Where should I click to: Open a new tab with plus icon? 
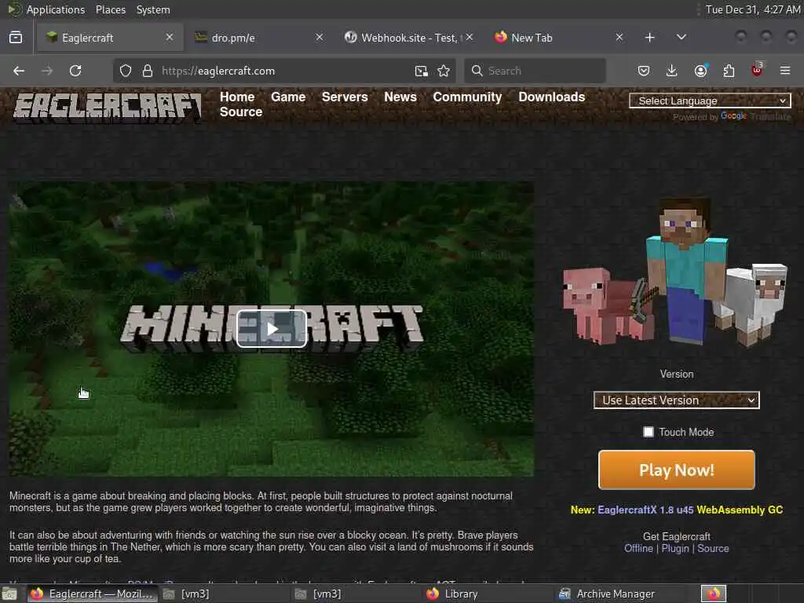coord(649,38)
